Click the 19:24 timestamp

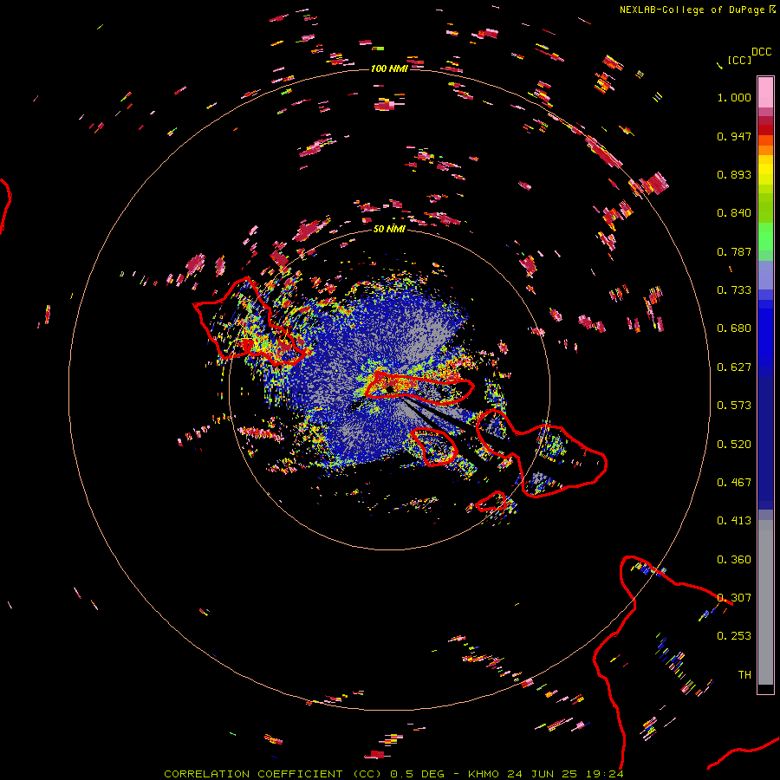[x=604, y=774]
